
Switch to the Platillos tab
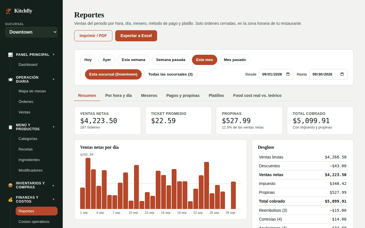[216, 95]
